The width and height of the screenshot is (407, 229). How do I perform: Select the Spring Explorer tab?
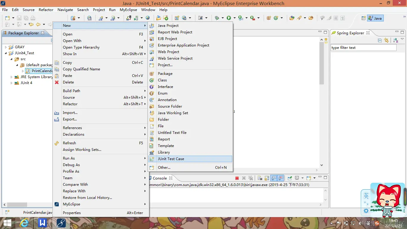[350, 33]
